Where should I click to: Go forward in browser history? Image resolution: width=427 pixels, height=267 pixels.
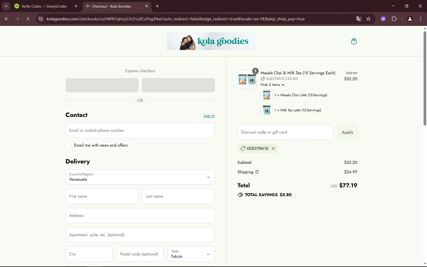pyautogui.click(x=17, y=19)
